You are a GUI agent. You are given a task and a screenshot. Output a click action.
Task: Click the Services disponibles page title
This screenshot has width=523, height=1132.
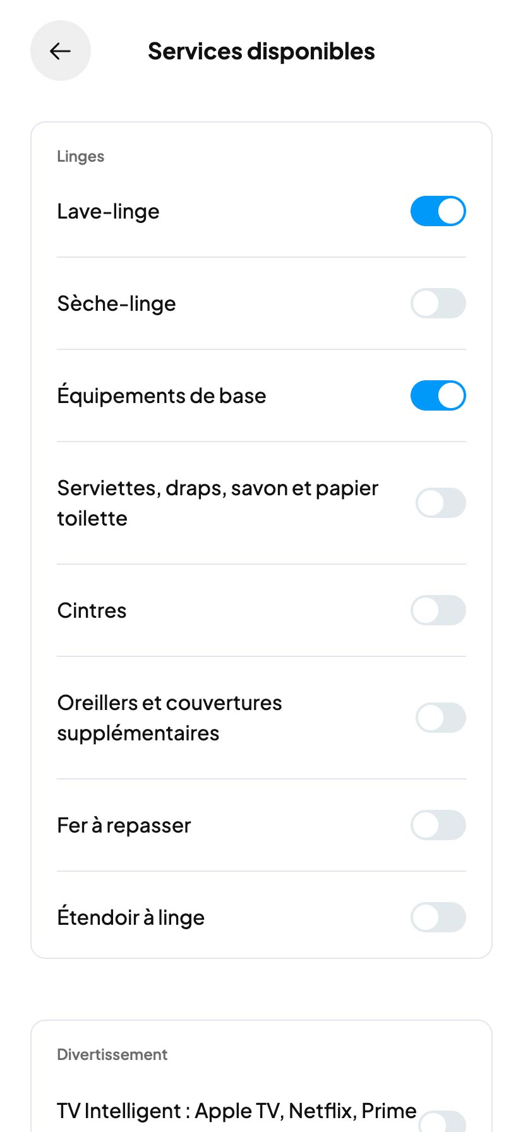pos(261,51)
